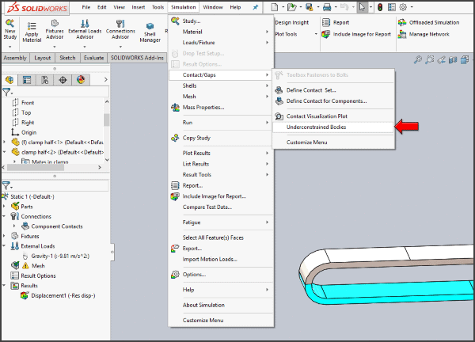
Task: Collapse clamp half<2> tree node
Action: tap(4, 152)
